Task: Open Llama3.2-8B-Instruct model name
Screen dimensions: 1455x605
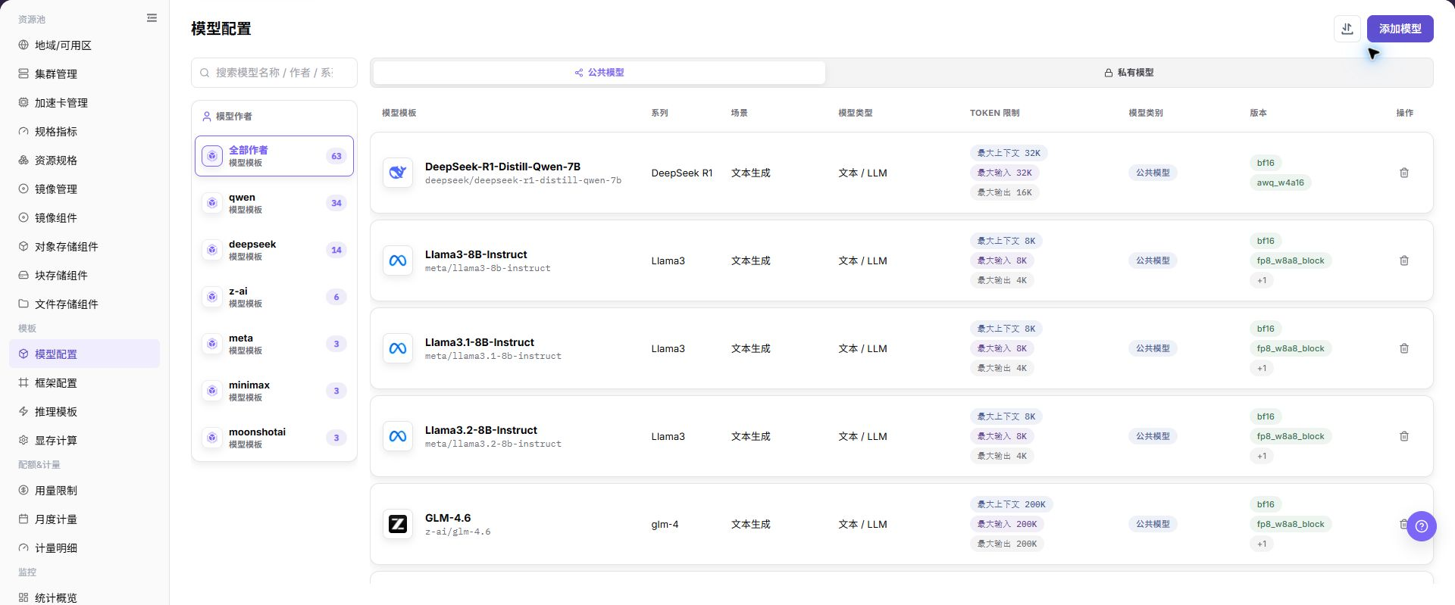Action: 481,430
